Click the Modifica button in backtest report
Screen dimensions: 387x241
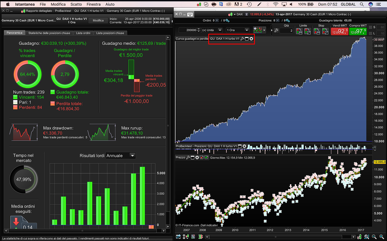[x=98, y=20]
